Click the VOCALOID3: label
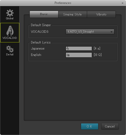 pyautogui.click(x=40, y=32)
